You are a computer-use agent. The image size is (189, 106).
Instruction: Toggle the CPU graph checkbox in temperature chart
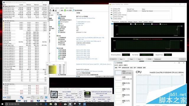point(131,24)
